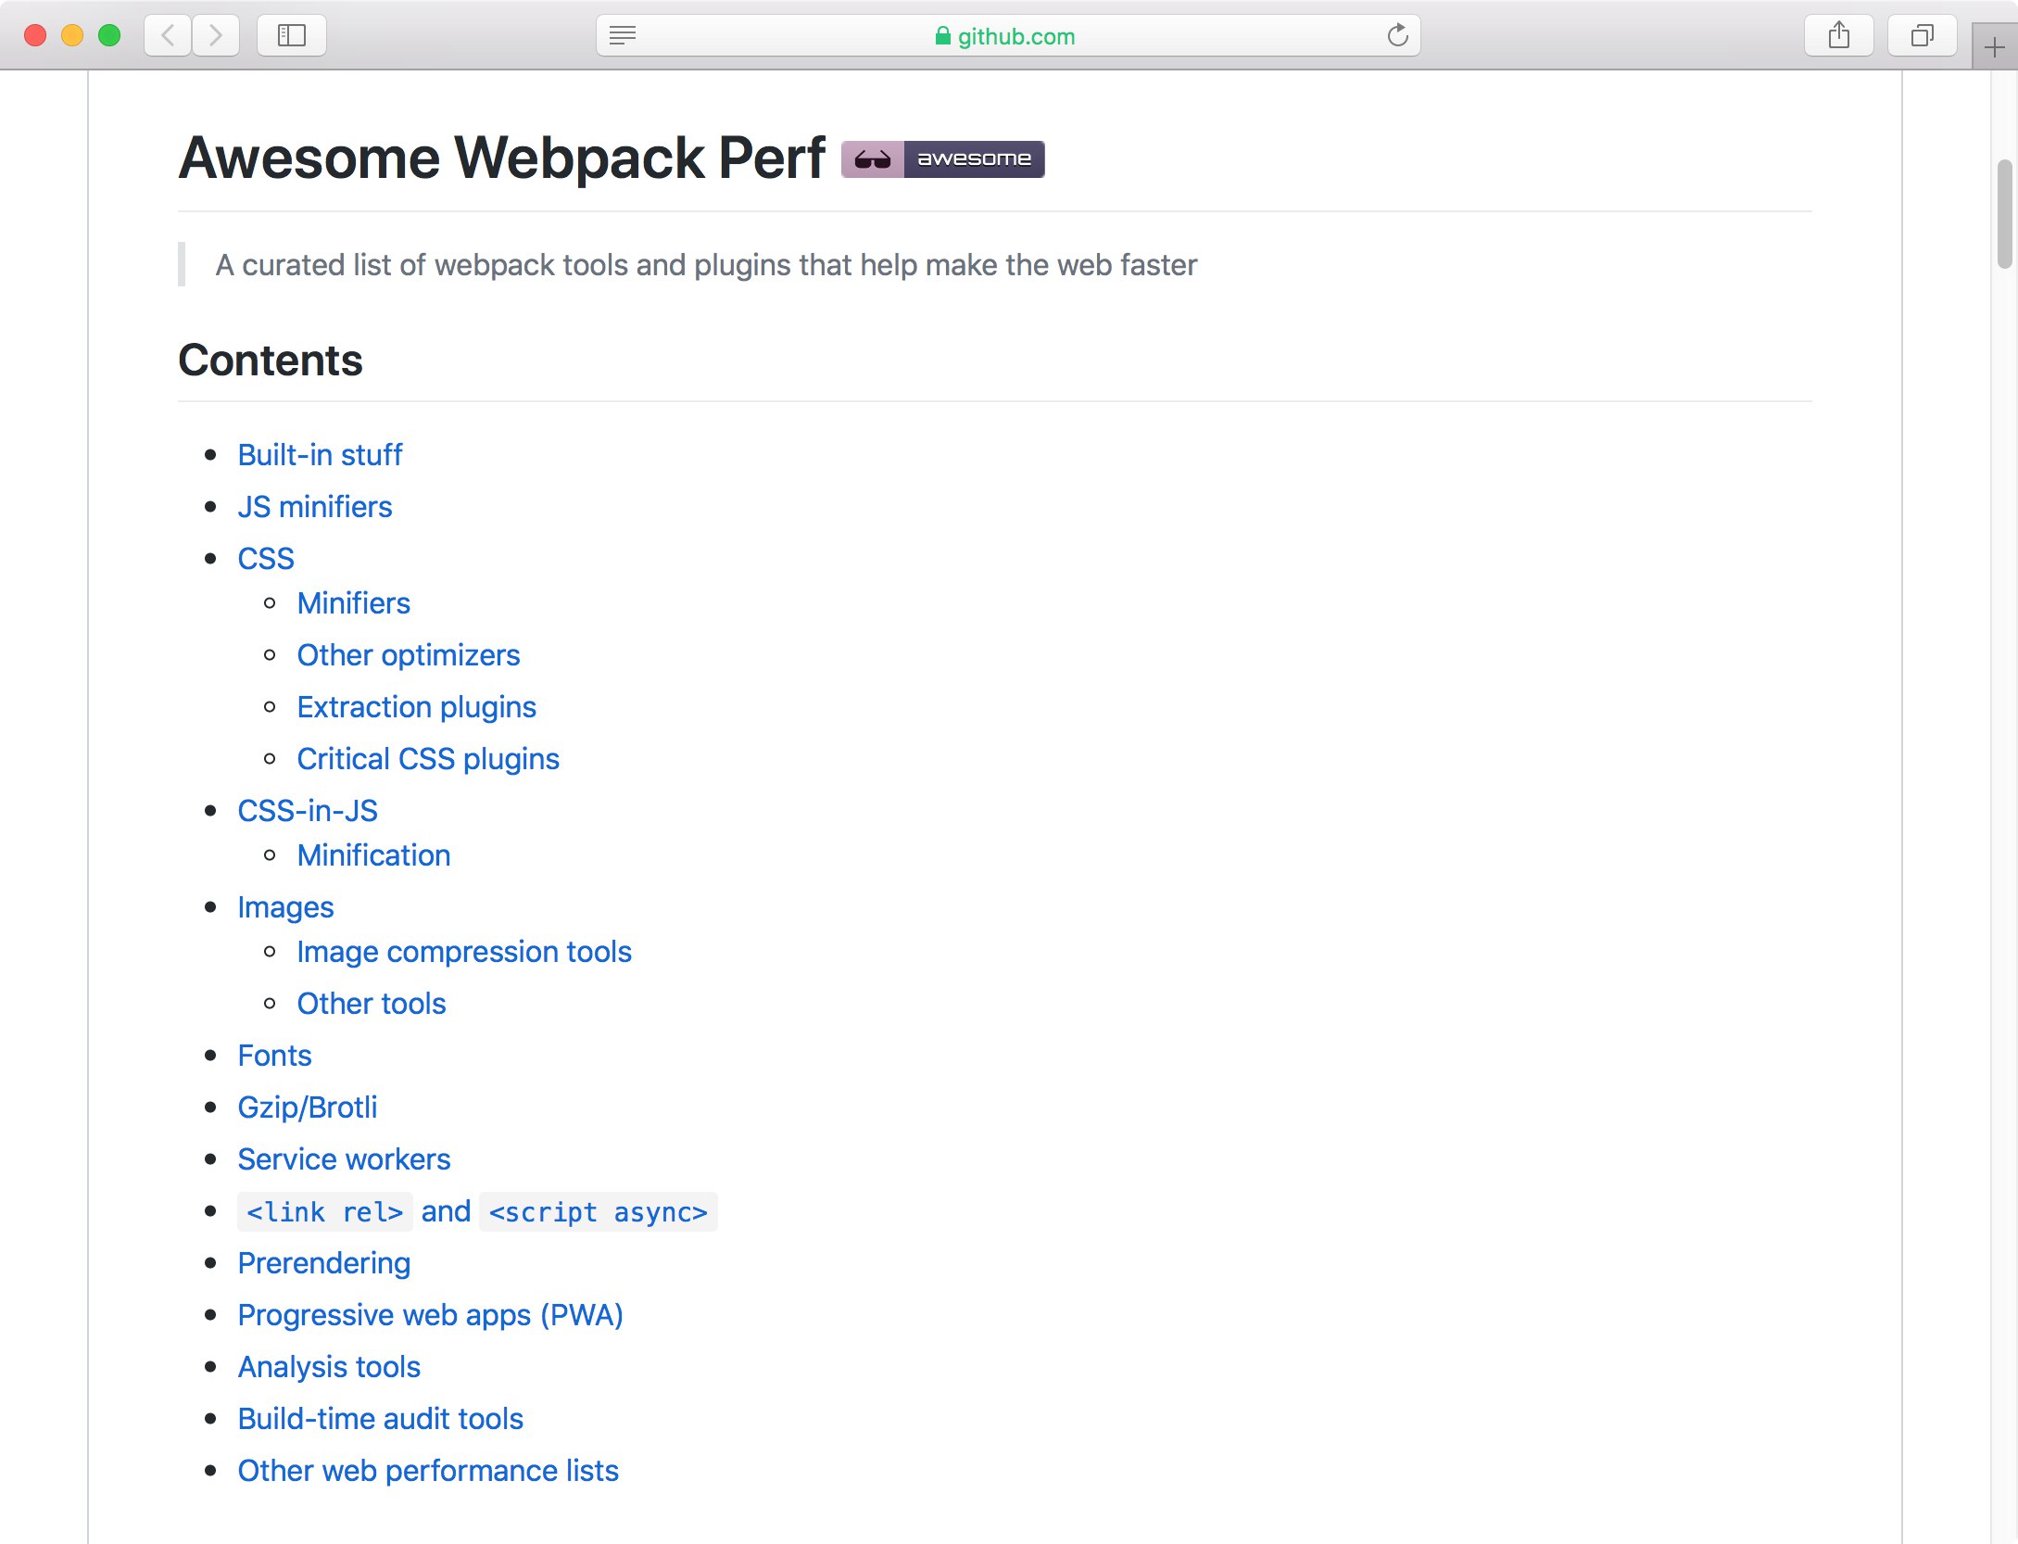This screenshot has height=1544, width=2018.
Task: Go back with the Safari back arrow
Action: pyautogui.click(x=168, y=35)
